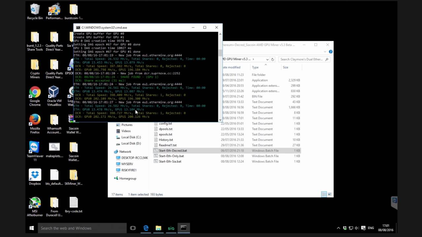Open lbry-code.txt desktop file
Image resolution: width=422 pixels, height=237 pixels.
coord(74,205)
